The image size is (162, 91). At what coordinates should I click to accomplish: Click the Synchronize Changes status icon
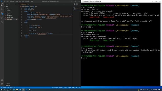[x=8, y=88]
